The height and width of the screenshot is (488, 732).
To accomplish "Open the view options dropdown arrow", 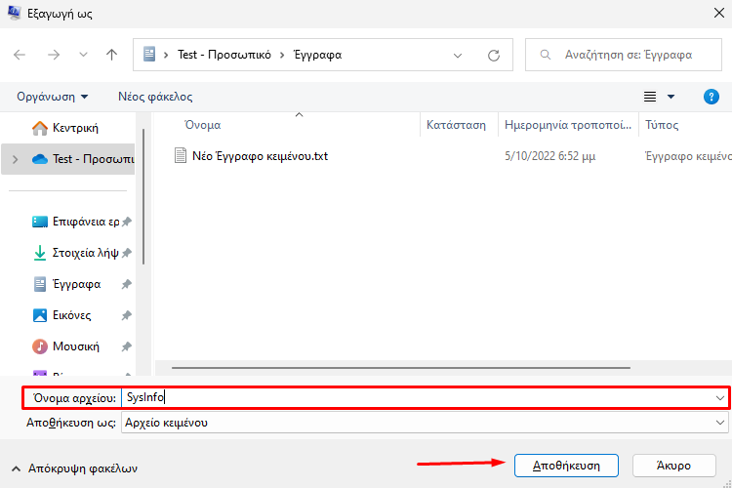I will point(671,97).
